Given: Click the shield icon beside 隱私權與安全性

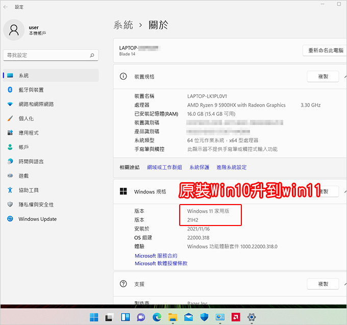Looking at the screenshot, I should 10,204.
